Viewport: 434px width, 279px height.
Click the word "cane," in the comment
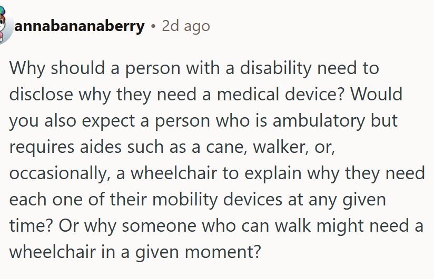(226, 147)
